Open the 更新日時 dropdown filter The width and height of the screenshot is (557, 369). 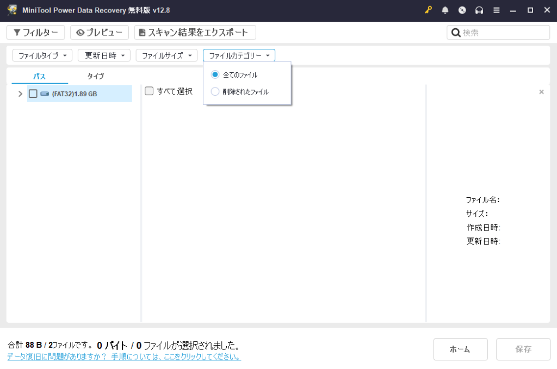click(x=104, y=55)
